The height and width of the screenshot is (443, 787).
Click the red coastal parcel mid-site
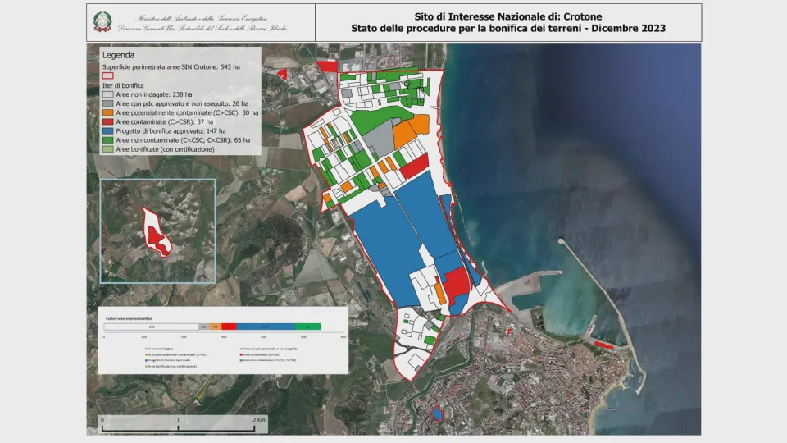click(x=415, y=167)
